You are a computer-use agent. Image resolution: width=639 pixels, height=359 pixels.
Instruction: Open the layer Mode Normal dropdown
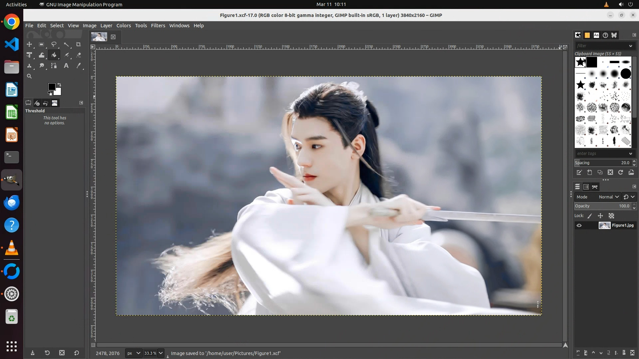point(609,197)
